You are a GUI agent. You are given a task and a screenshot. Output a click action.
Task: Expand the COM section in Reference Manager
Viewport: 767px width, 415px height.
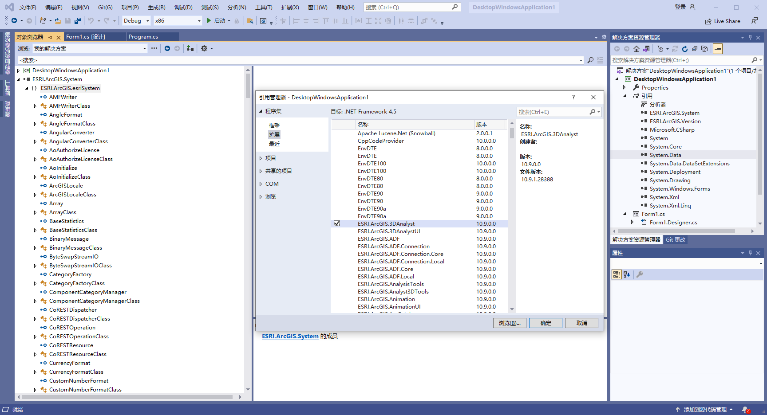point(261,184)
